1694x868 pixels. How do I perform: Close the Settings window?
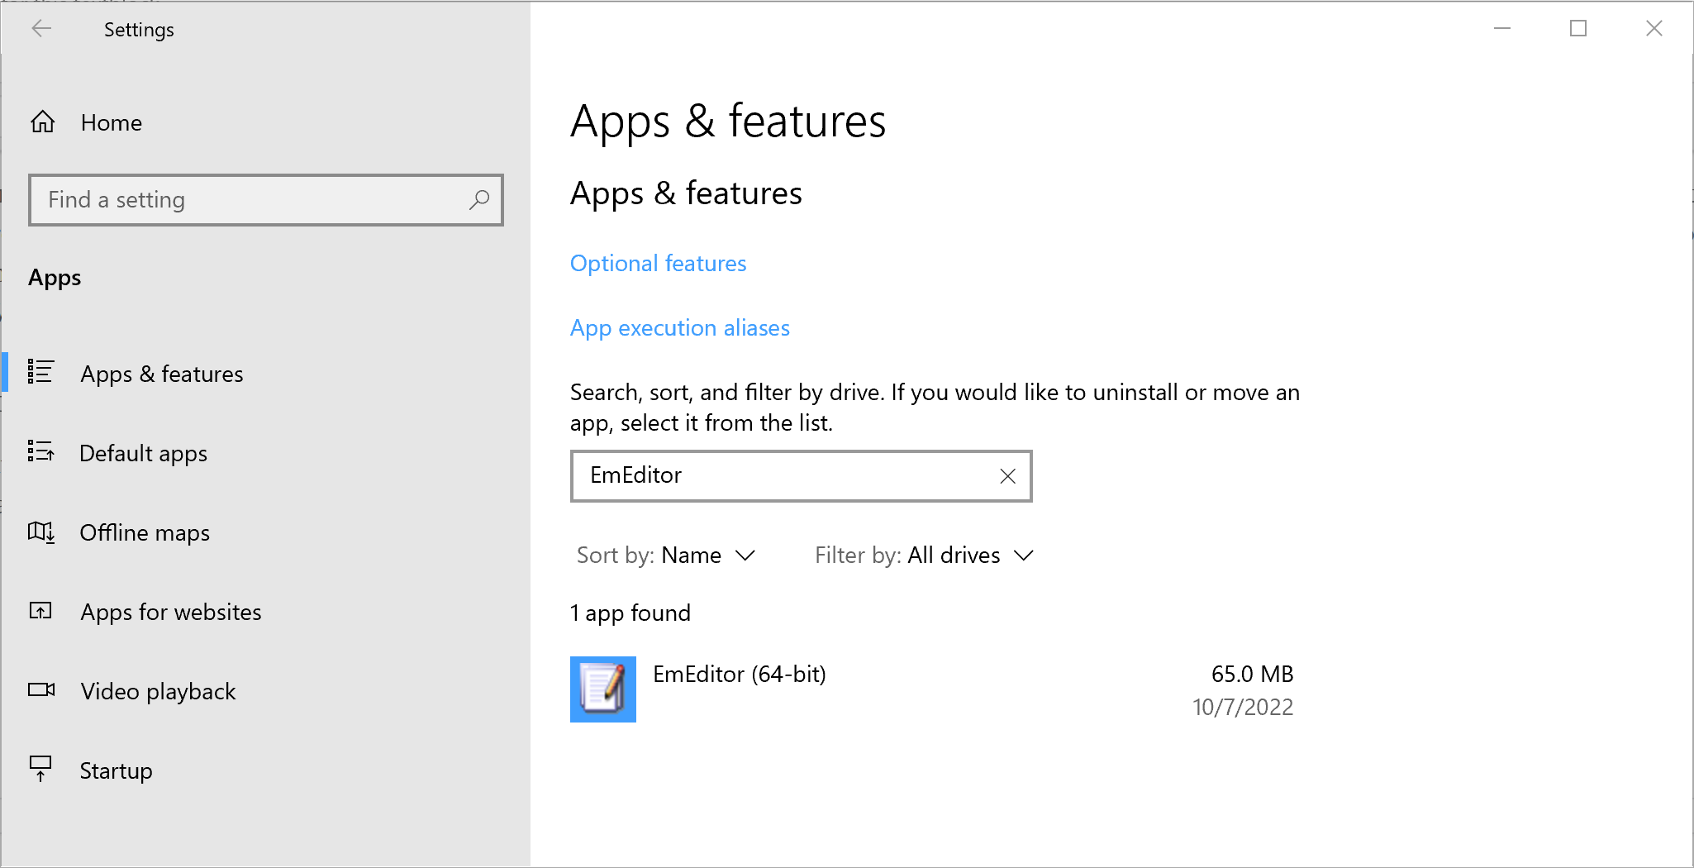[x=1654, y=28]
